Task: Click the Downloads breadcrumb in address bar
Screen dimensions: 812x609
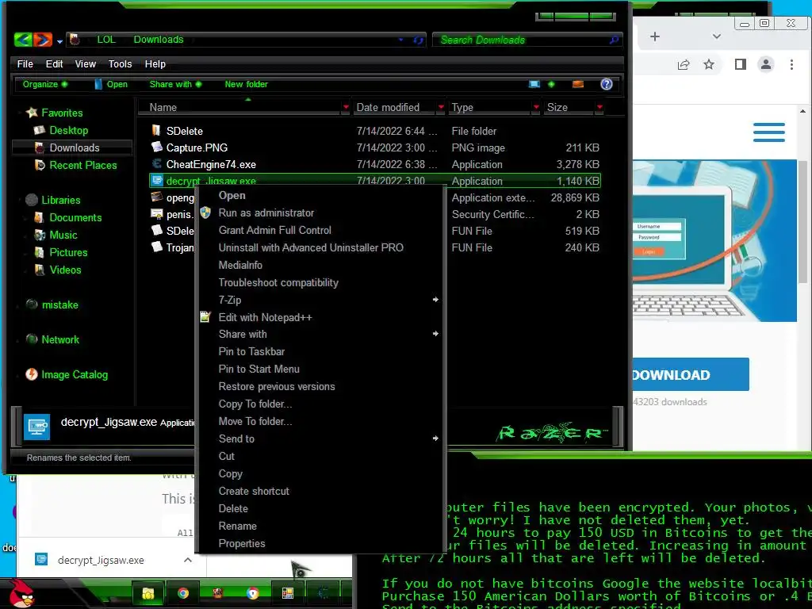Action: pos(159,40)
